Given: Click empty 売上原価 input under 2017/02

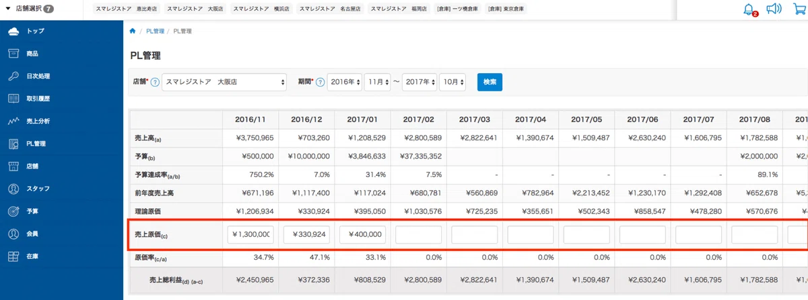Looking at the screenshot, I should pyautogui.click(x=418, y=235).
